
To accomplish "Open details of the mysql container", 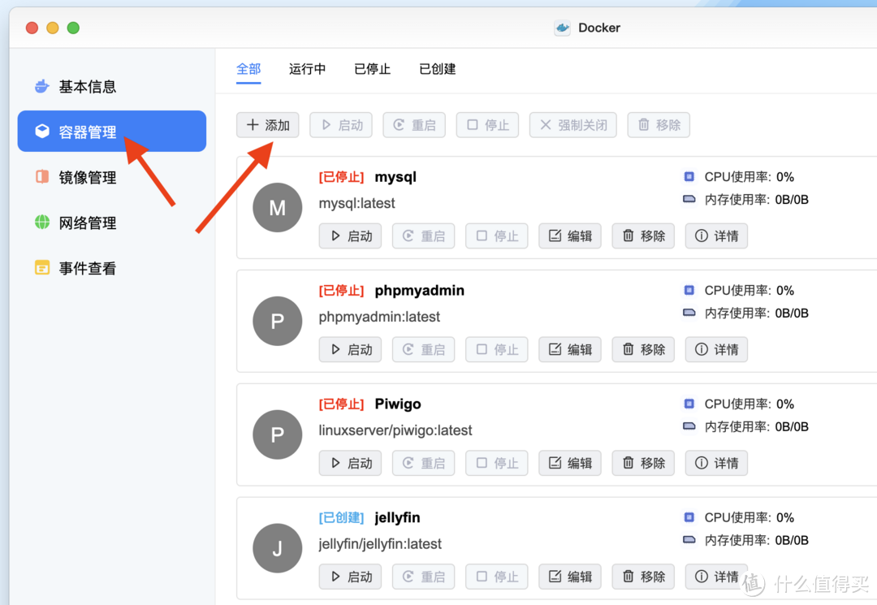I will (716, 236).
